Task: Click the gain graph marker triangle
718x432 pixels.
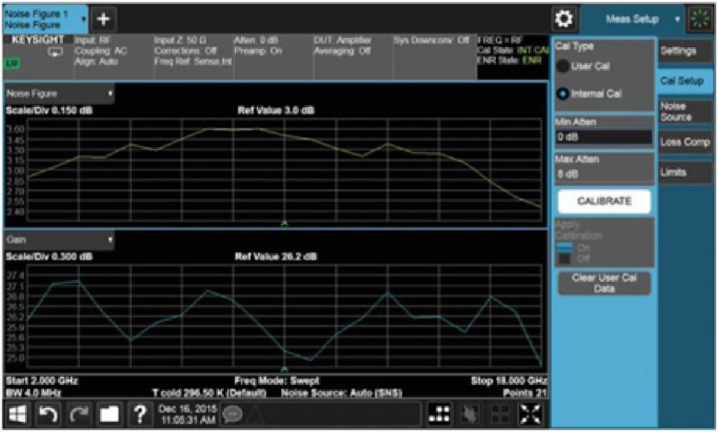Action: point(285,369)
